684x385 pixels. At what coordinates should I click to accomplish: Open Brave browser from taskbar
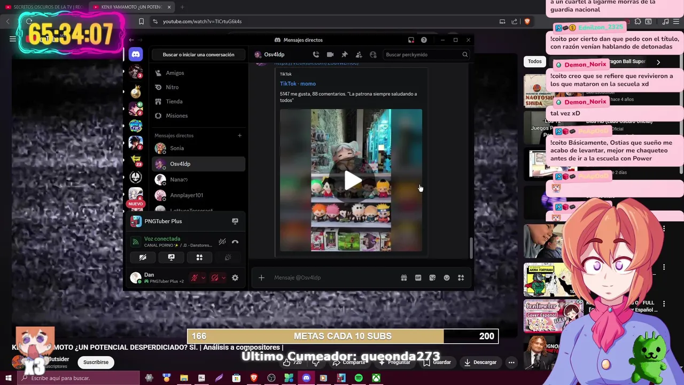(254, 378)
